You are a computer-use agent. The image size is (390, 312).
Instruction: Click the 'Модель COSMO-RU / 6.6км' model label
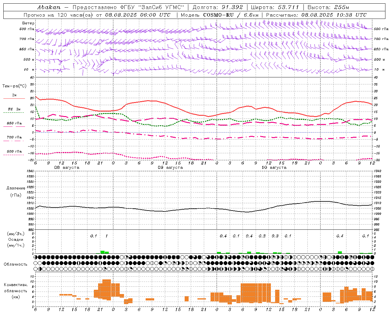click(220, 15)
